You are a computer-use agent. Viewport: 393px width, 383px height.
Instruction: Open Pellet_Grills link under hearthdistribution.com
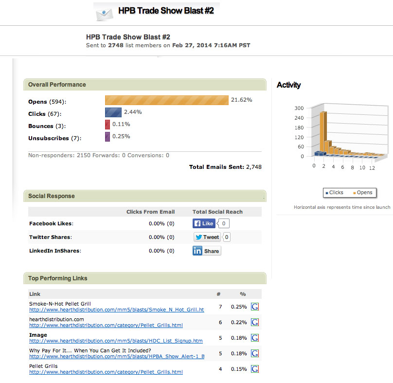pos(106,325)
